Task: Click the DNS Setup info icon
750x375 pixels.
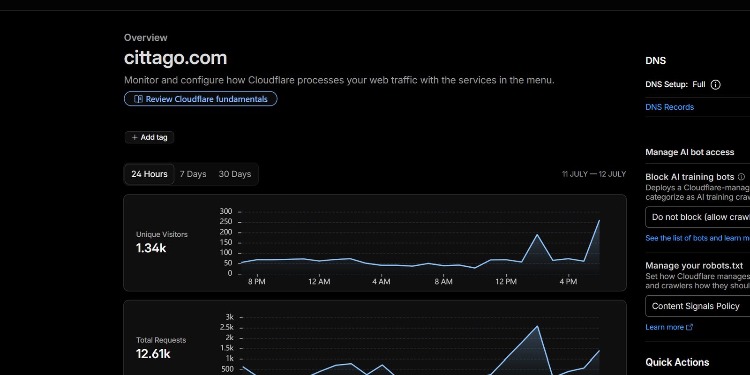Action: click(x=715, y=84)
